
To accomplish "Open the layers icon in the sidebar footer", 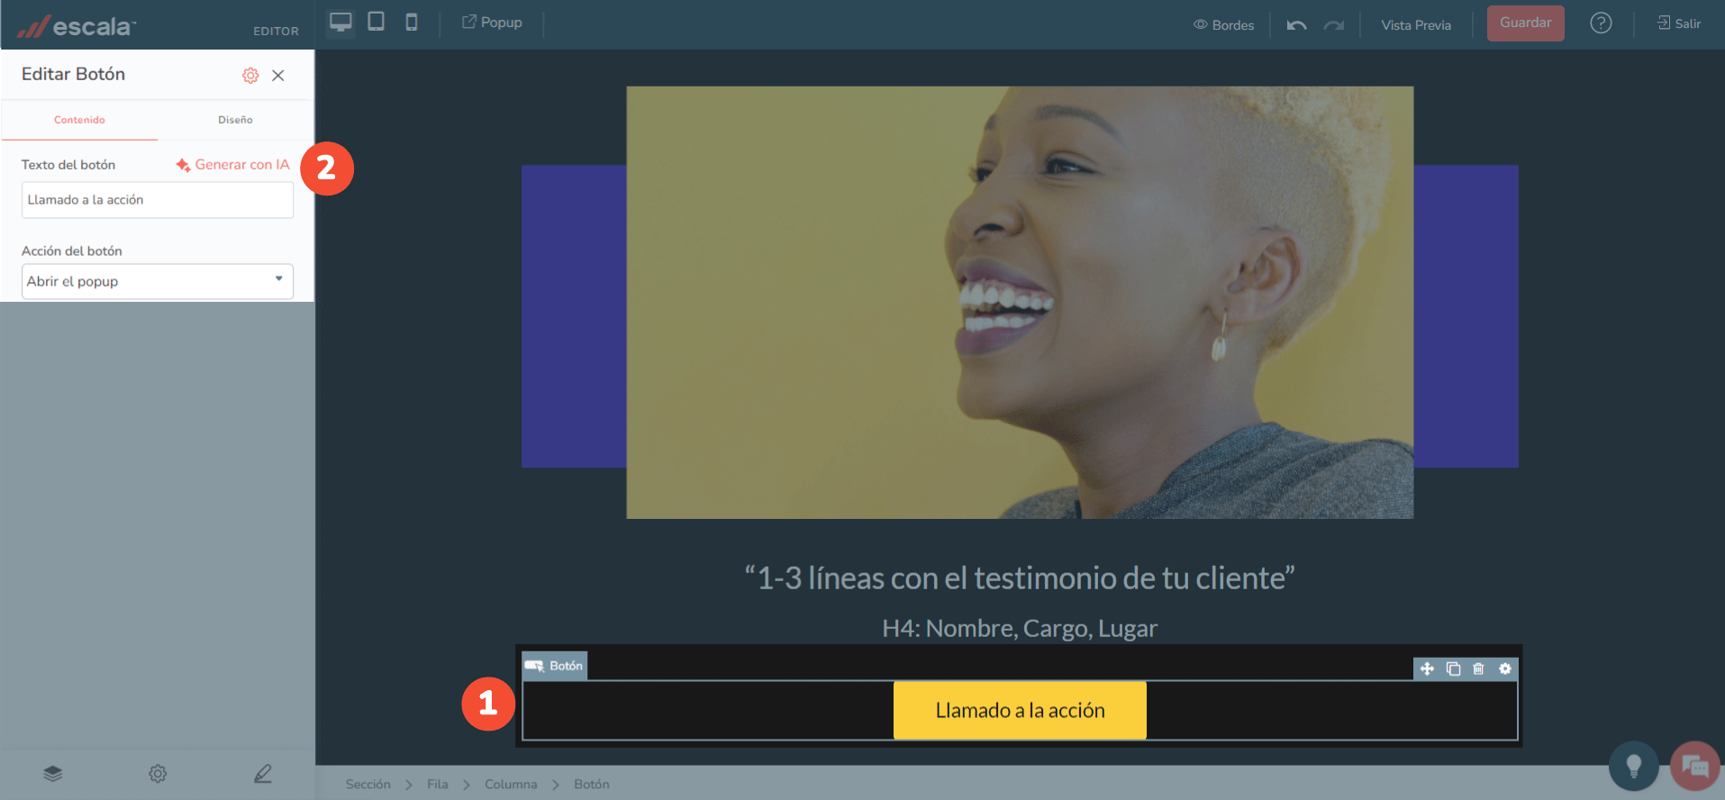I will (x=53, y=773).
